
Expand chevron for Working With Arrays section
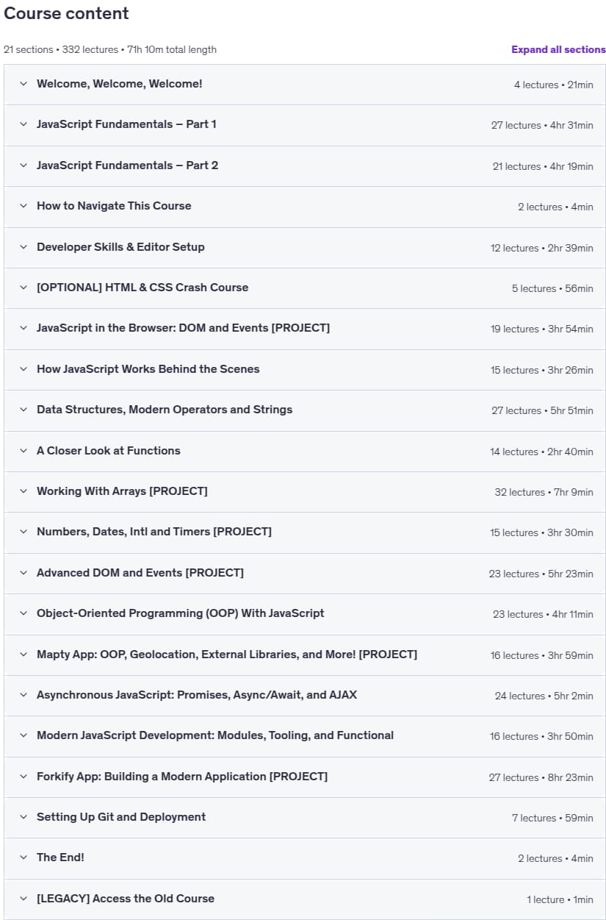pyautogui.click(x=24, y=492)
